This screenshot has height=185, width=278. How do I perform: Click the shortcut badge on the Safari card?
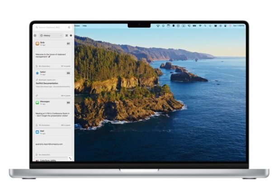coord(68,73)
